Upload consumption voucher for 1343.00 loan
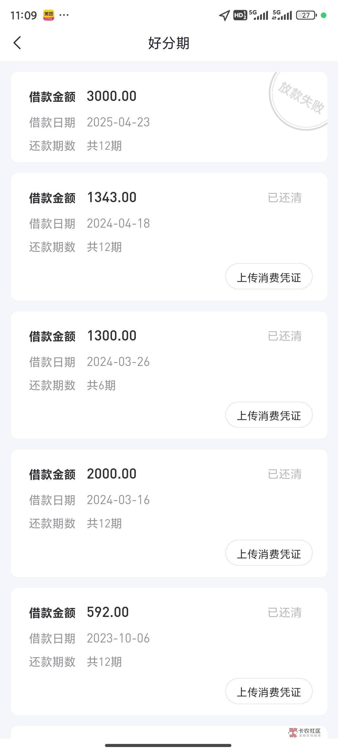This screenshot has height=752, width=338. point(268,276)
